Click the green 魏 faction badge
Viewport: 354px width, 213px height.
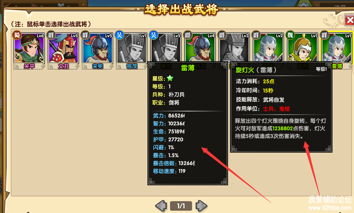(290, 35)
